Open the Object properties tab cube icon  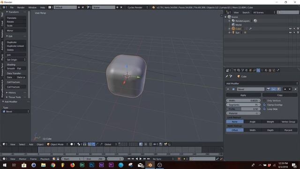pyautogui.click(x=250, y=70)
